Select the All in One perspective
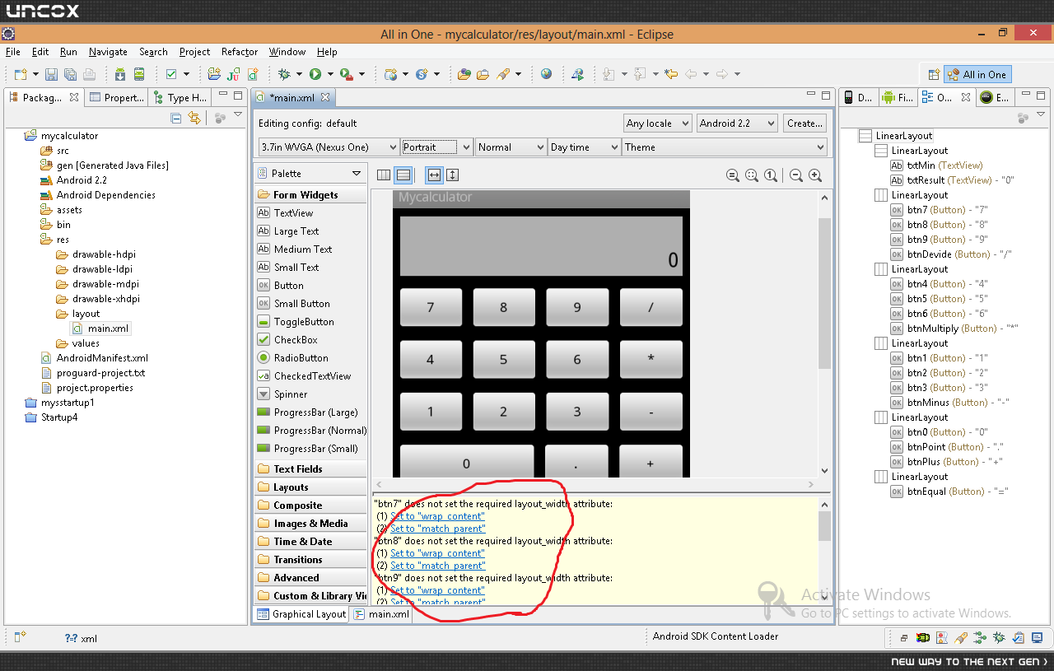Viewport: 1054px width, 671px height. tap(977, 75)
